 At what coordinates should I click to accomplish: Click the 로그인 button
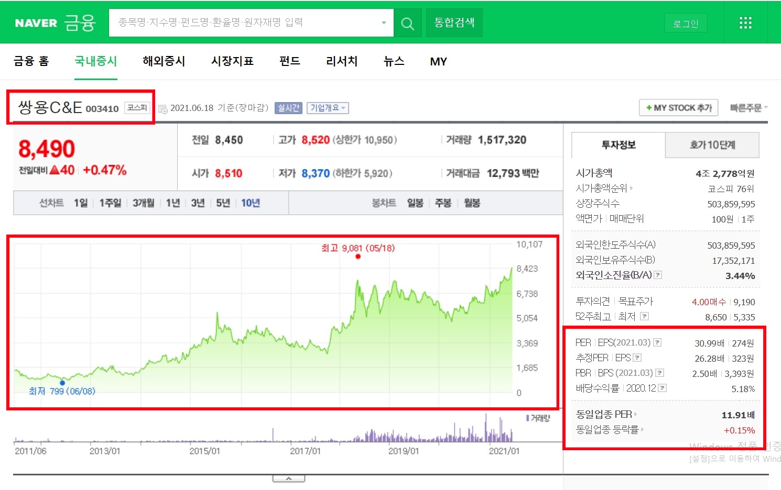coord(686,24)
